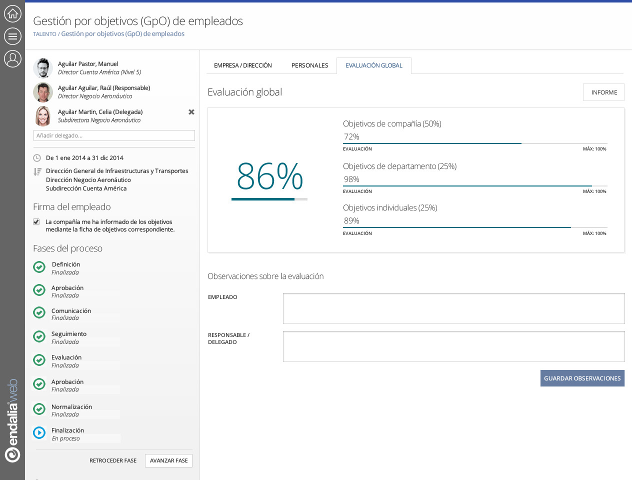Click the Informe button
The image size is (632, 480).
pyautogui.click(x=603, y=92)
